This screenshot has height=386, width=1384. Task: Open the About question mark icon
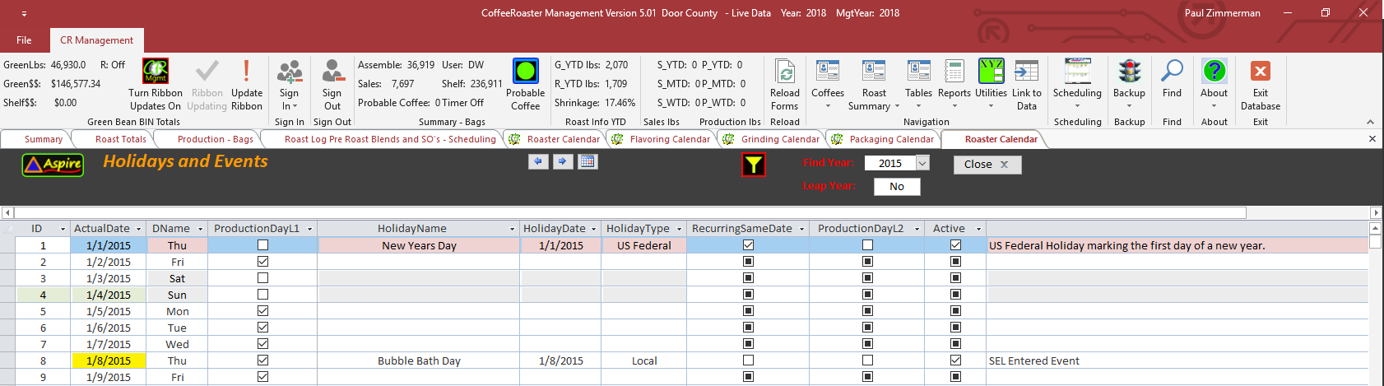point(1214,71)
